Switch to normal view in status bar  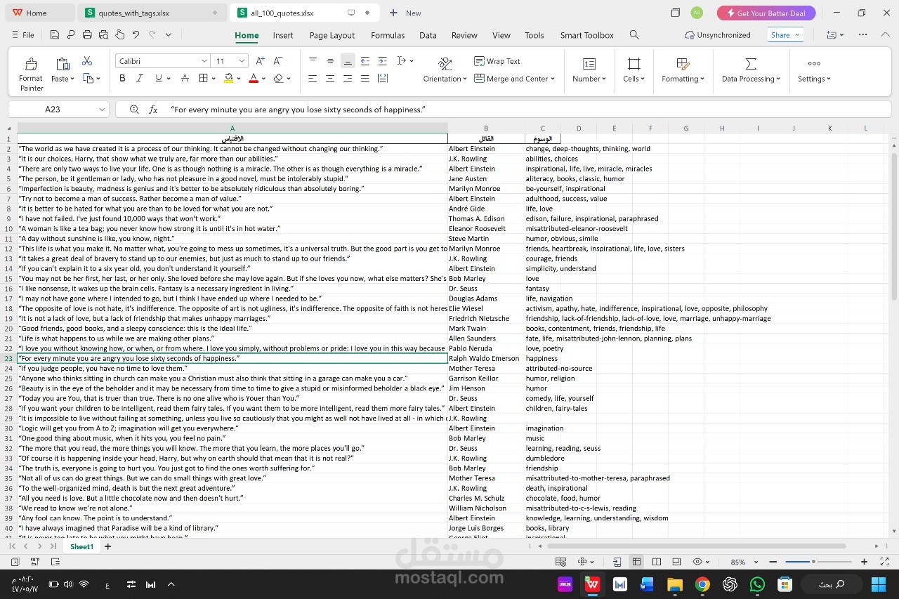point(636,562)
